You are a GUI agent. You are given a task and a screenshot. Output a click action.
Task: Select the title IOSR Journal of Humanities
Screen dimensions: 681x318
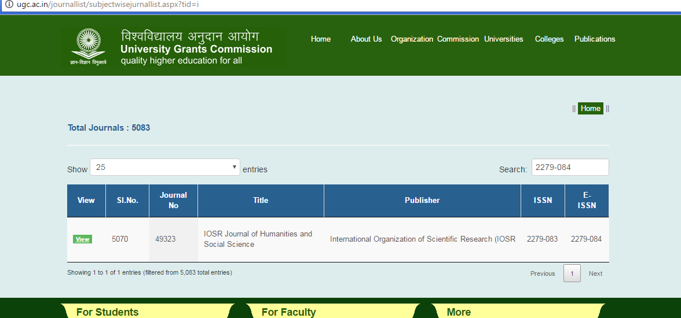click(258, 239)
